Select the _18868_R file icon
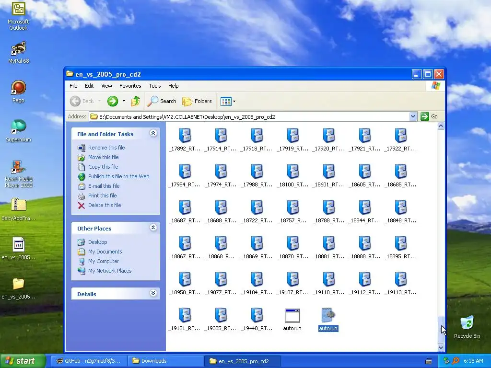 point(221,243)
